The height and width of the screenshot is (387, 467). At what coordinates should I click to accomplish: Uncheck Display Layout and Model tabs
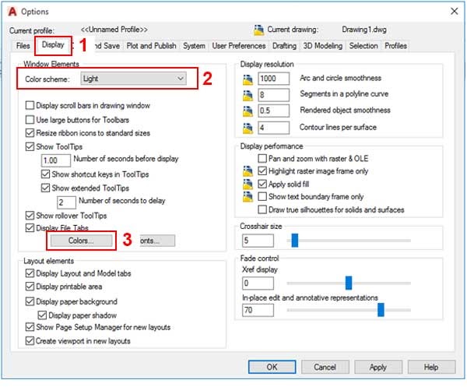(x=30, y=273)
